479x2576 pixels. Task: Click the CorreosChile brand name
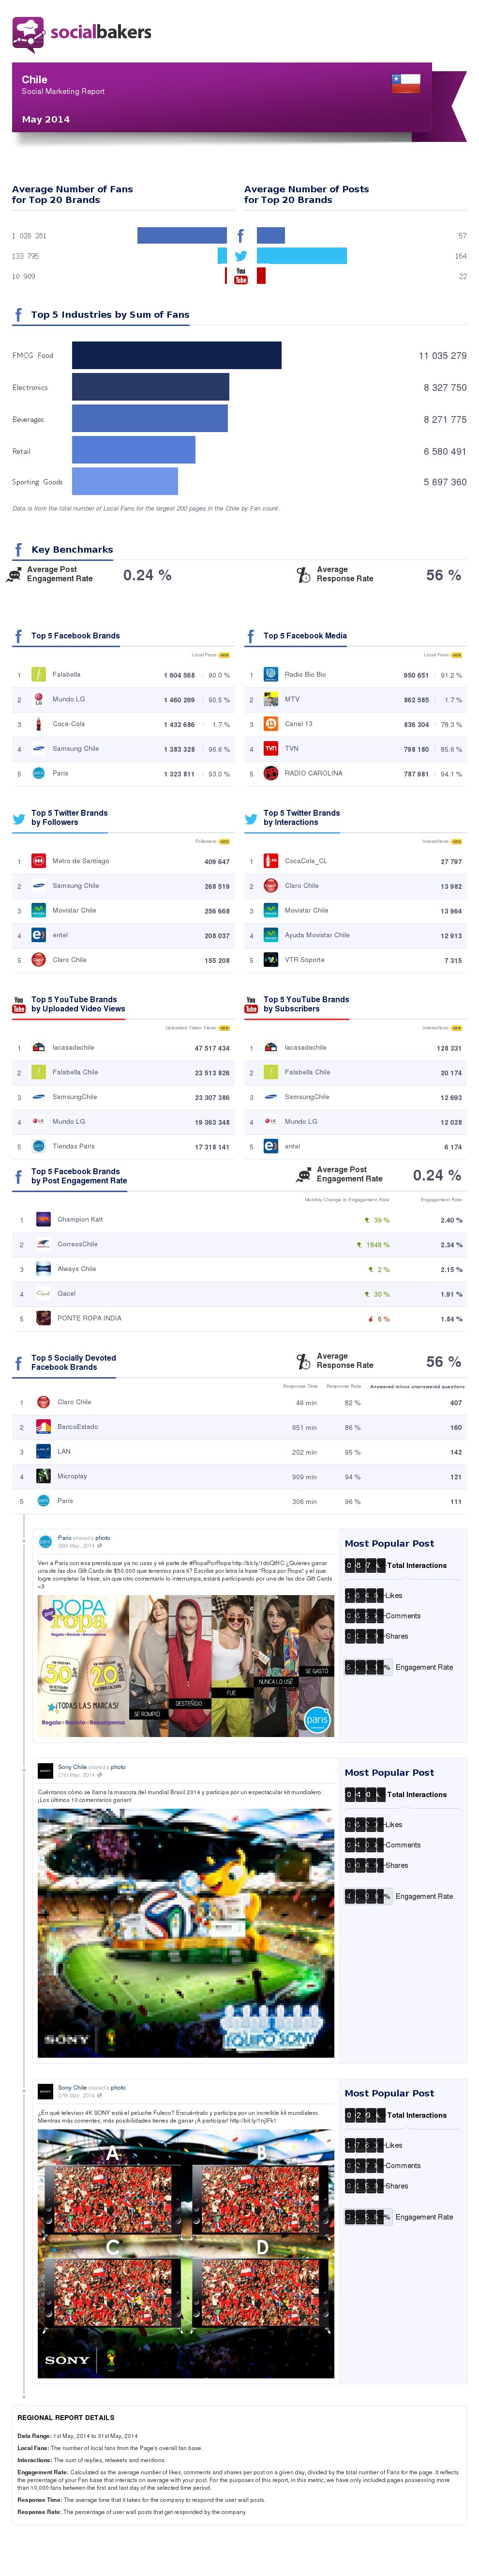point(77,1244)
